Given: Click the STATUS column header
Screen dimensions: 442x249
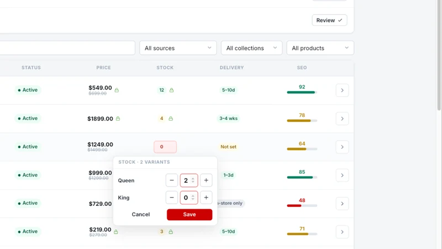Looking at the screenshot, I should click(31, 68).
